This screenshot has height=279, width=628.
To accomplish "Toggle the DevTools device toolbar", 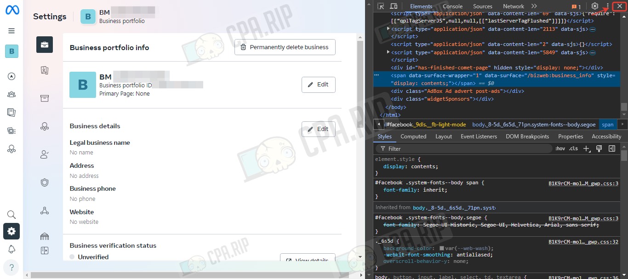I will (x=394, y=6).
